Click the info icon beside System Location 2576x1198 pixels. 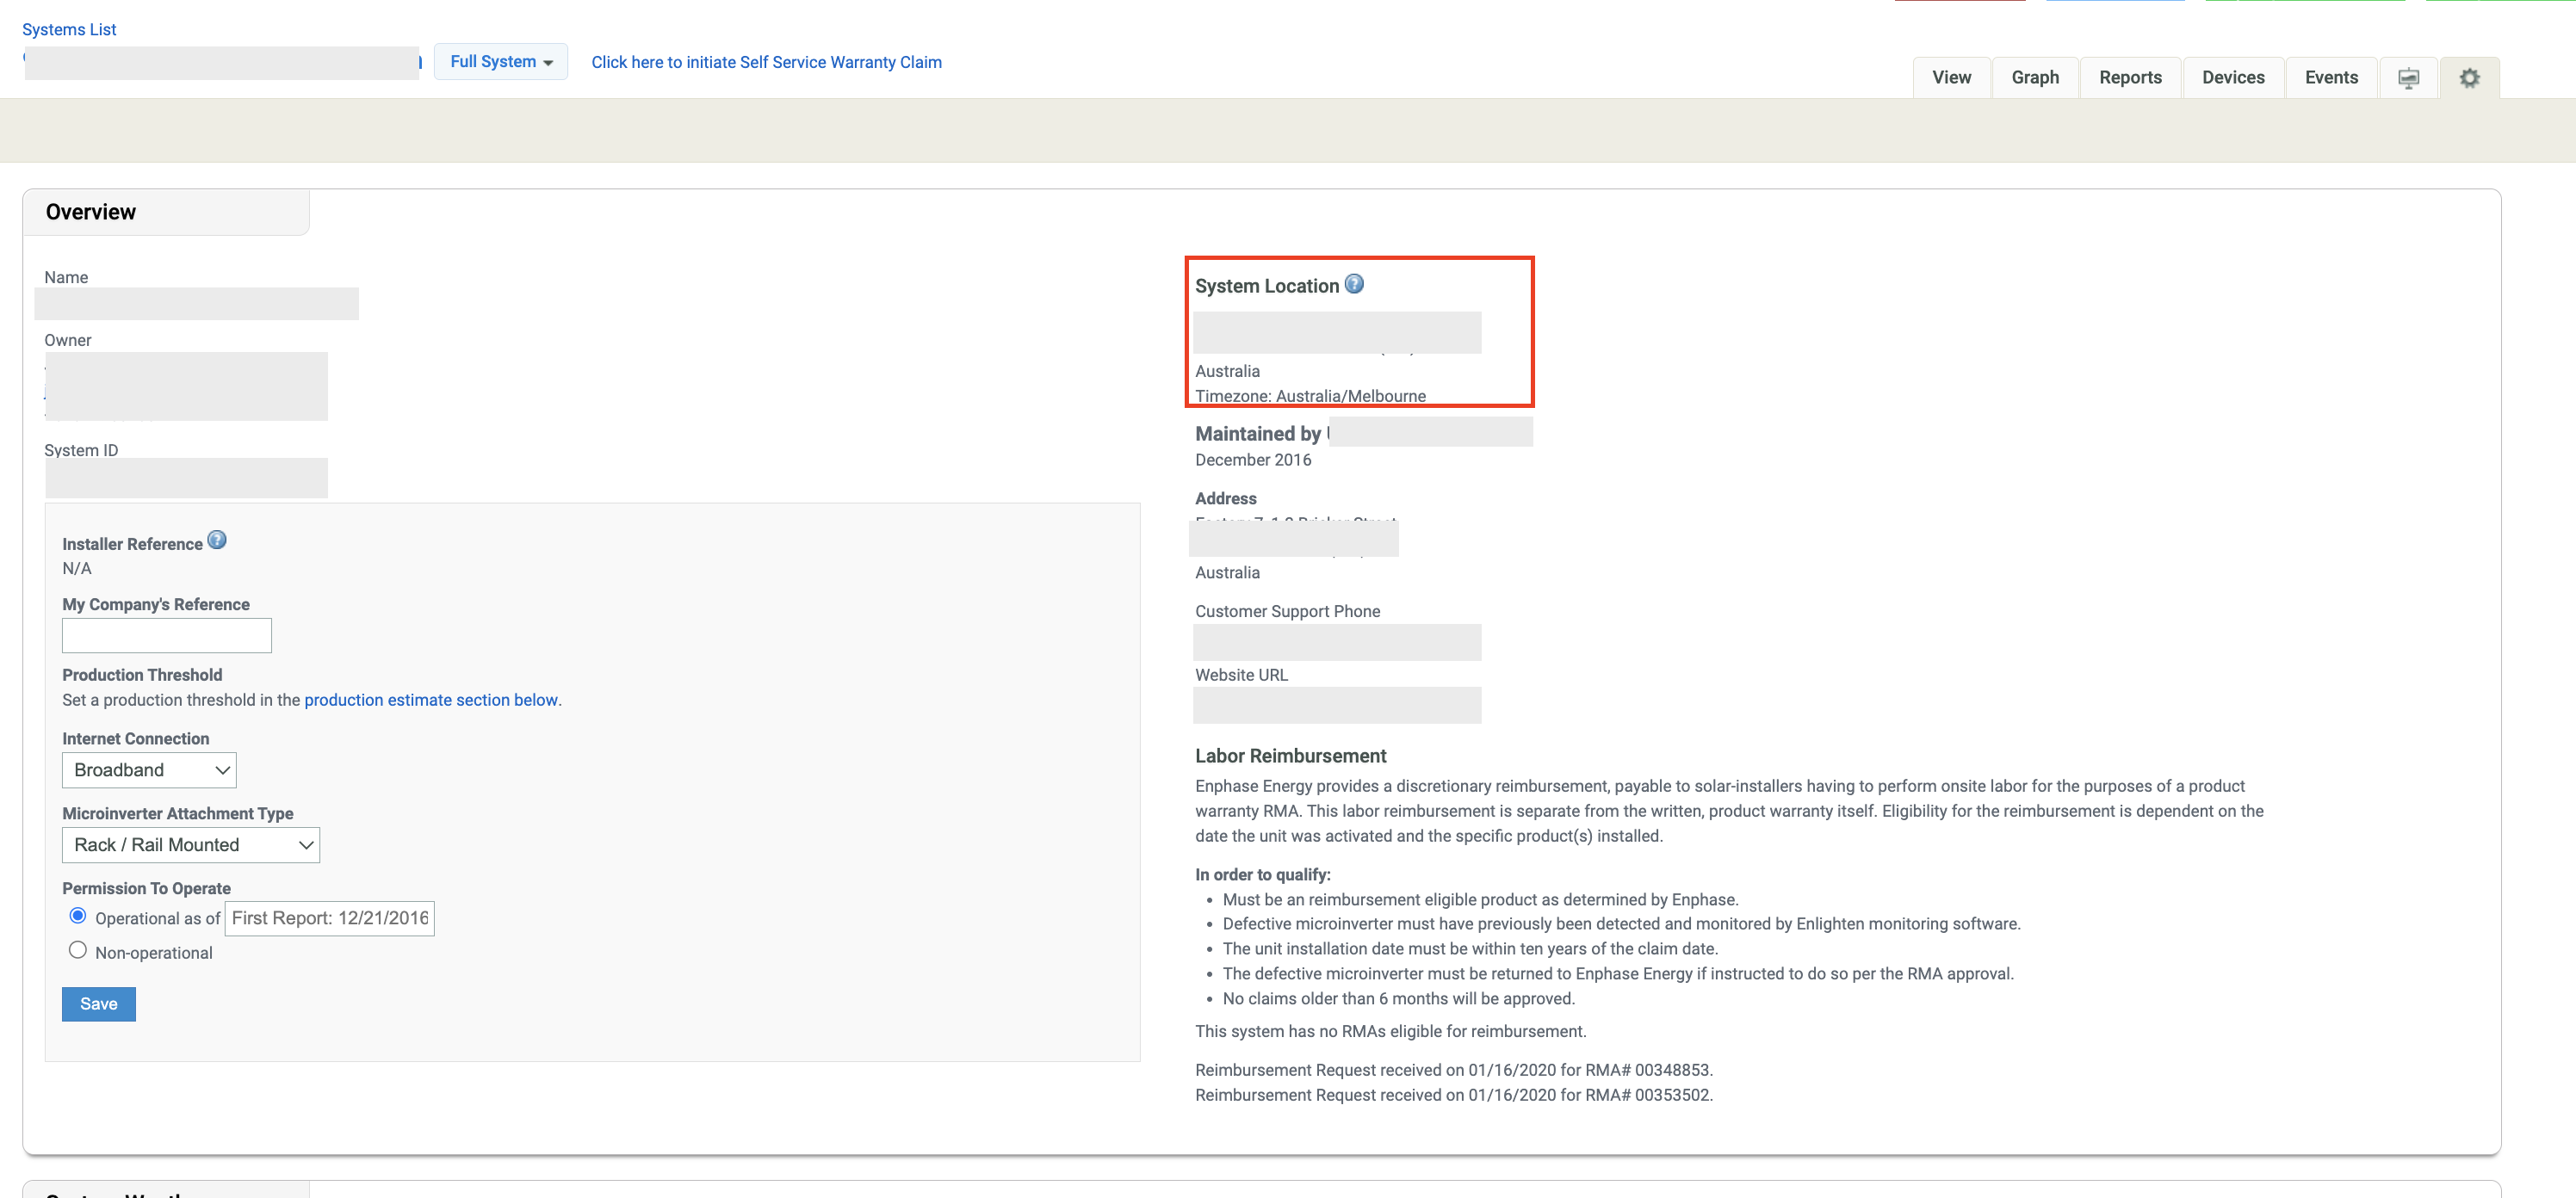(x=1355, y=283)
